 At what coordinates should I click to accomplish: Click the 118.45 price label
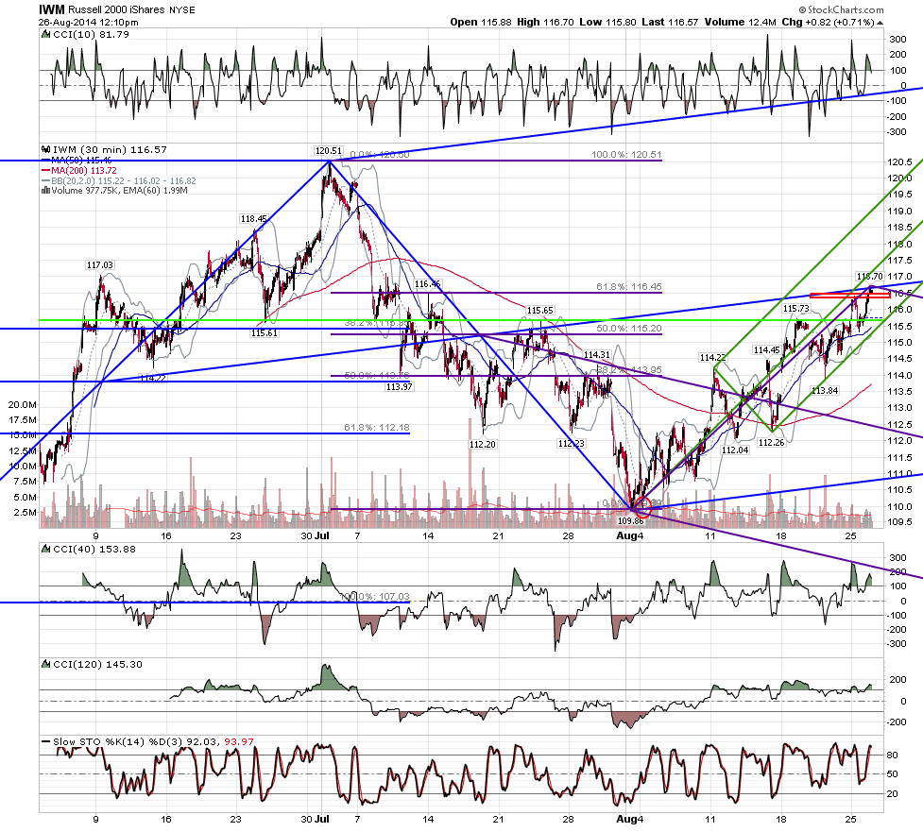coord(254,219)
